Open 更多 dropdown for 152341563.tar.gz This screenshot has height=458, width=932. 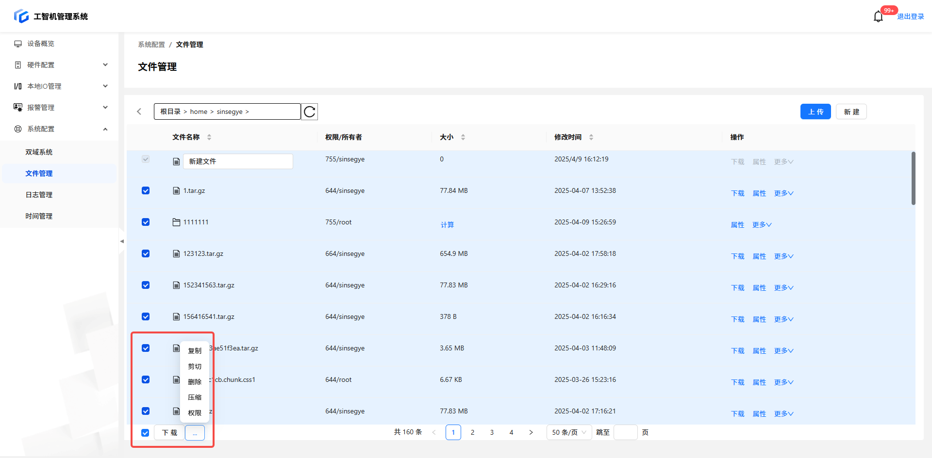(x=783, y=288)
